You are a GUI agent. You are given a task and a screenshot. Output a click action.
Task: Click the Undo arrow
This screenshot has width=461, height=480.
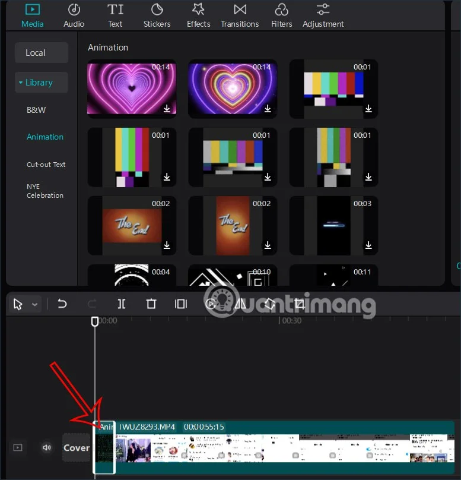pos(62,304)
